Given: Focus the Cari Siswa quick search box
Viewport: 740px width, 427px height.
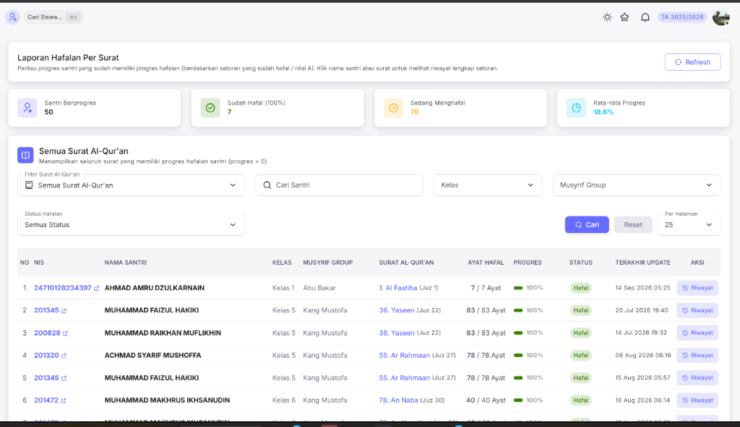Looking at the screenshot, I should point(53,17).
